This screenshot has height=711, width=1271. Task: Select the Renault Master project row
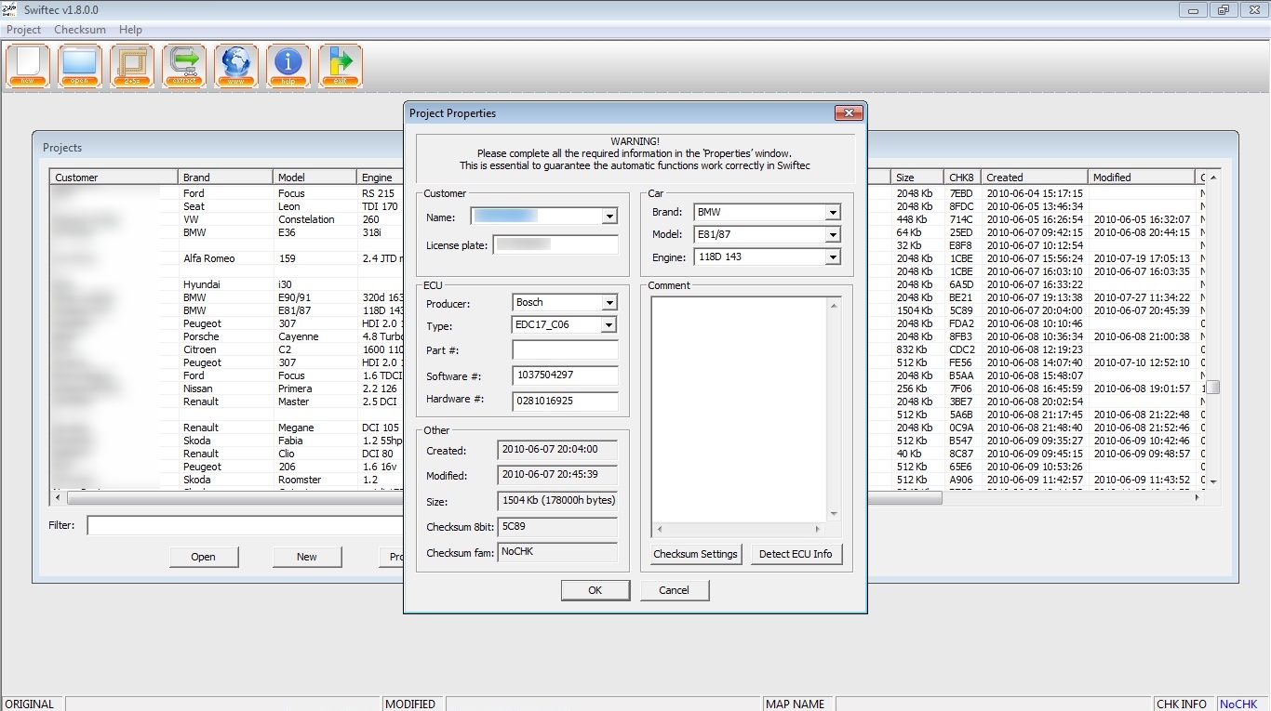click(226, 402)
